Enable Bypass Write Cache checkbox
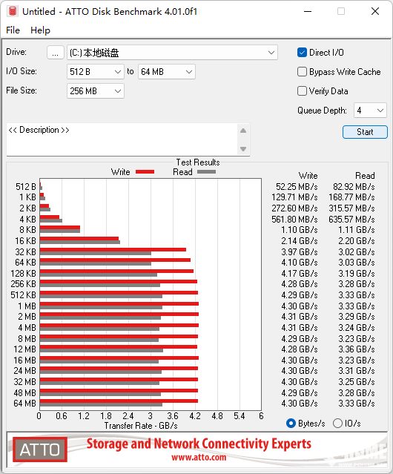 coord(302,72)
